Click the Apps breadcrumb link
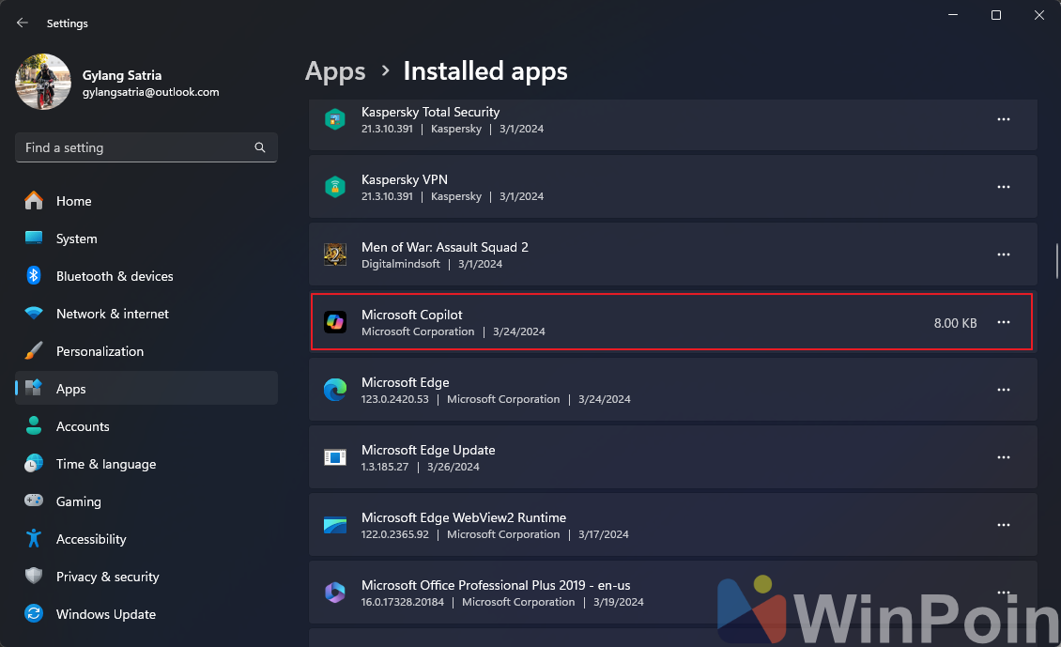 pos(335,71)
